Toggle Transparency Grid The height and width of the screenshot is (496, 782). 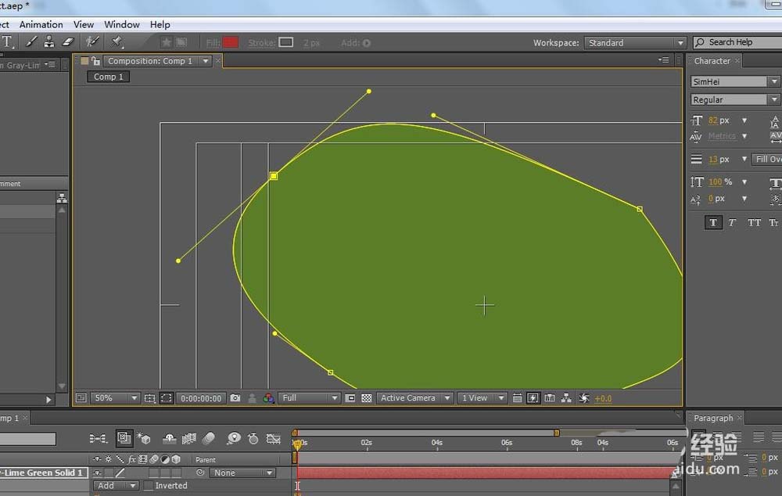(x=367, y=398)
